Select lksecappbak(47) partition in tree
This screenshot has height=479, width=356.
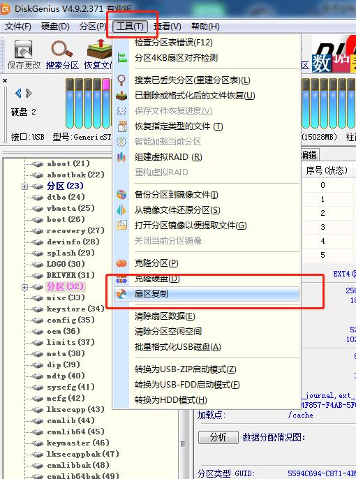pyautogui.click(x=83, y=454)
